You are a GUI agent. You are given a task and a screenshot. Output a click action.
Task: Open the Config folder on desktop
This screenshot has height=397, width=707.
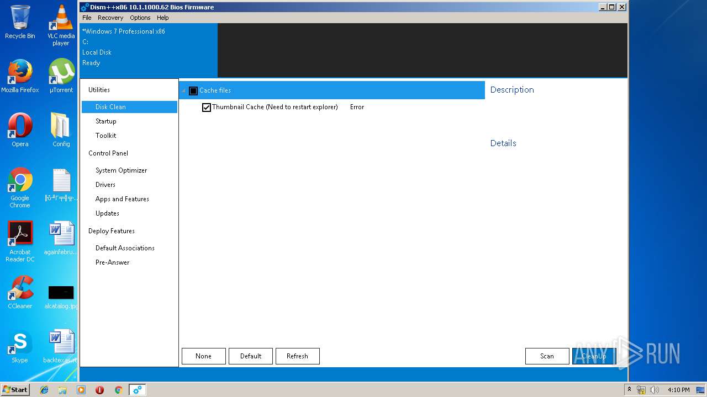[x=61, y=130]
